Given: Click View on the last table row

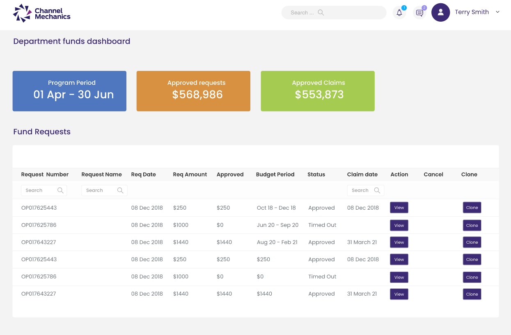Looking at the screenshot, I should [399, 294].
